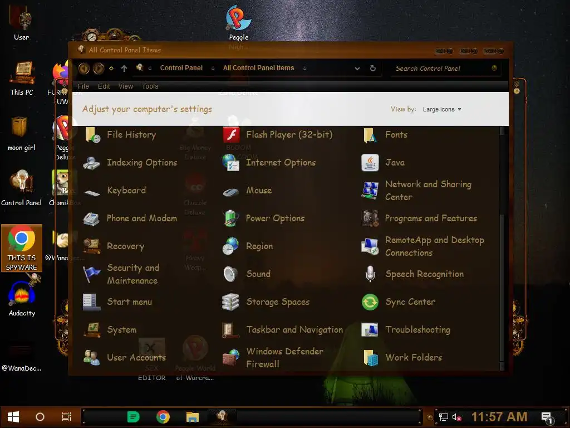
Task: Open the Power Options icon
Action: pyautogui.click(x=231, y=218)
